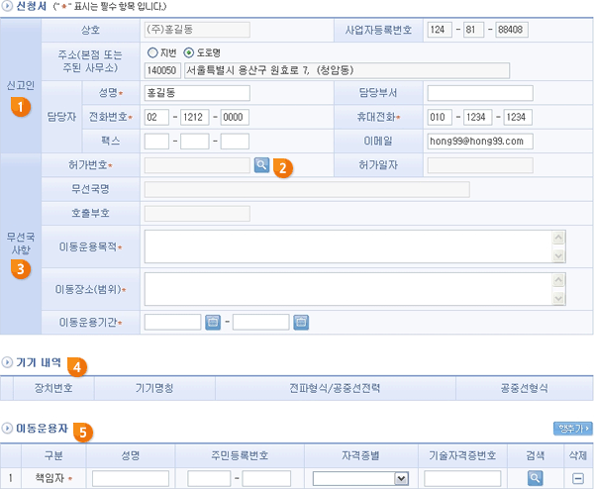
Task: Click the 이동운용자 section arrow icon
Action: tap(8, 429)
